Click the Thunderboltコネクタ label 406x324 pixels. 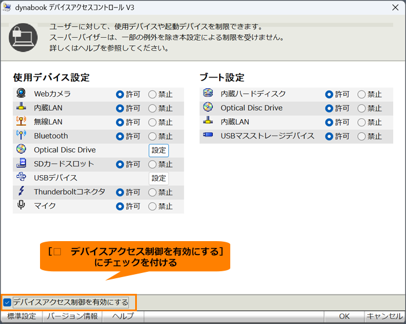[x=70, y=192]
